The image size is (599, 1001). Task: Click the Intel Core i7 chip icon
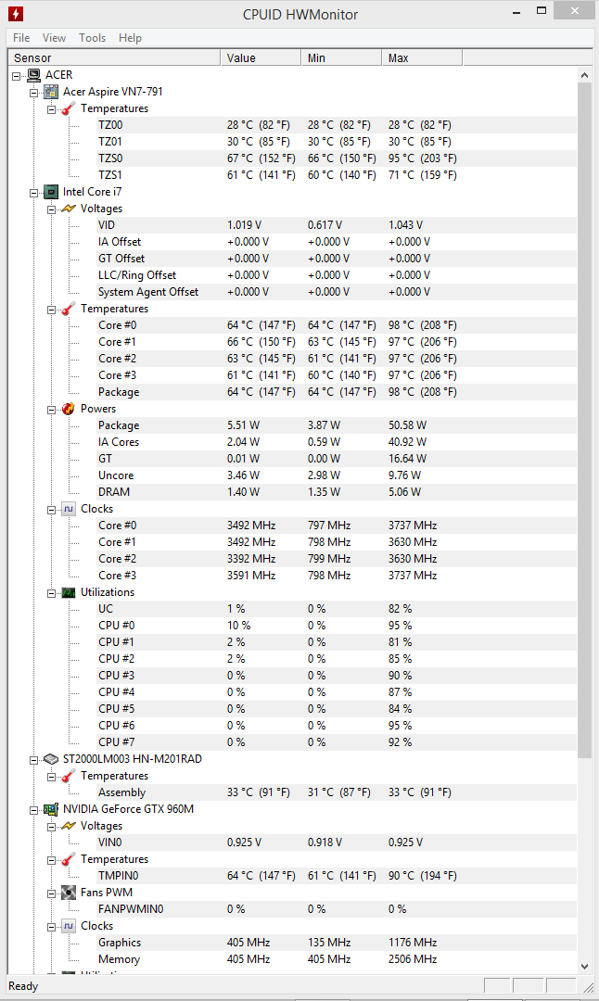(51, 192)
